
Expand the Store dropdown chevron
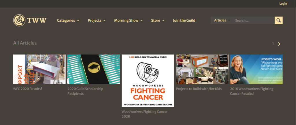[x=163, y=20]
